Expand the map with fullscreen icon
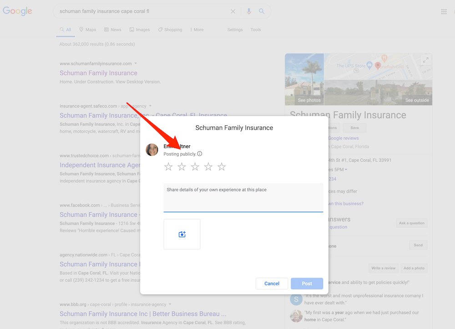Screen dimensions: 455x329 pos(426,60)
